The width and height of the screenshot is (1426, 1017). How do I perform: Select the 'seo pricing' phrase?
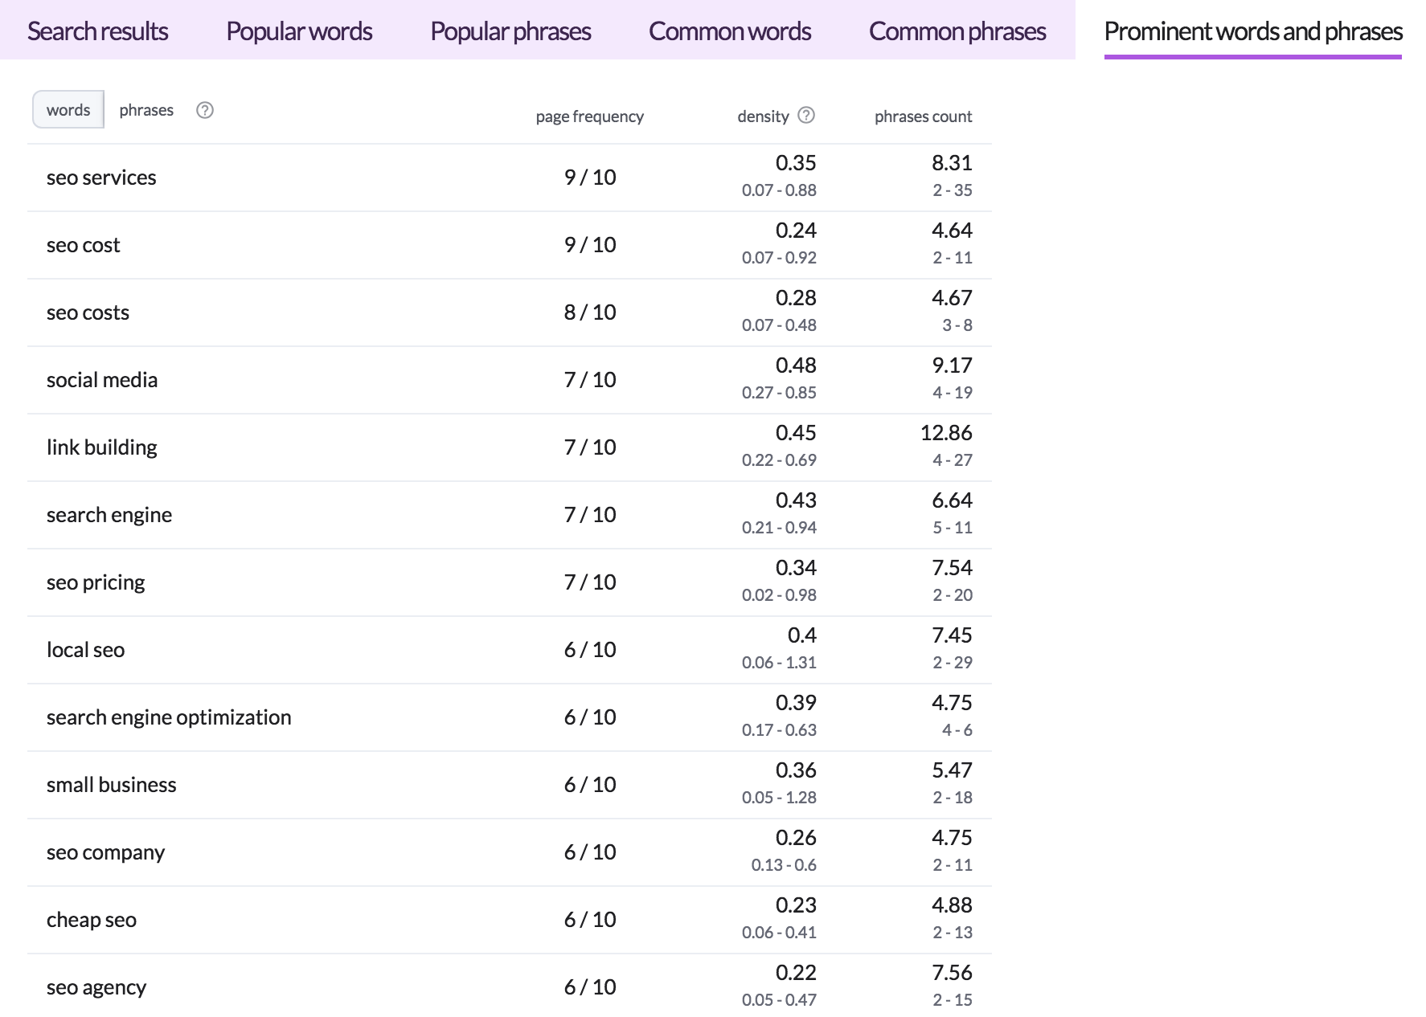tap(96, 582)
